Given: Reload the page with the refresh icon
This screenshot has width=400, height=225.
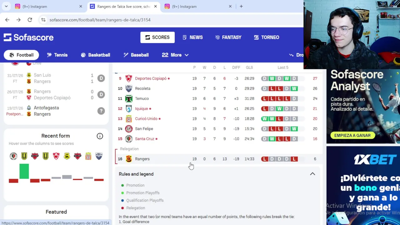Looking at the screenshot, I should click(x=30, y=20).
